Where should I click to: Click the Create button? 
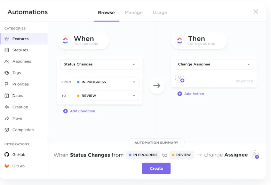tap(157, 168)
